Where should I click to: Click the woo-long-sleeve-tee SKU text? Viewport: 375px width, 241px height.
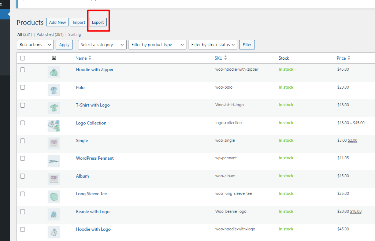click(233, 194)
